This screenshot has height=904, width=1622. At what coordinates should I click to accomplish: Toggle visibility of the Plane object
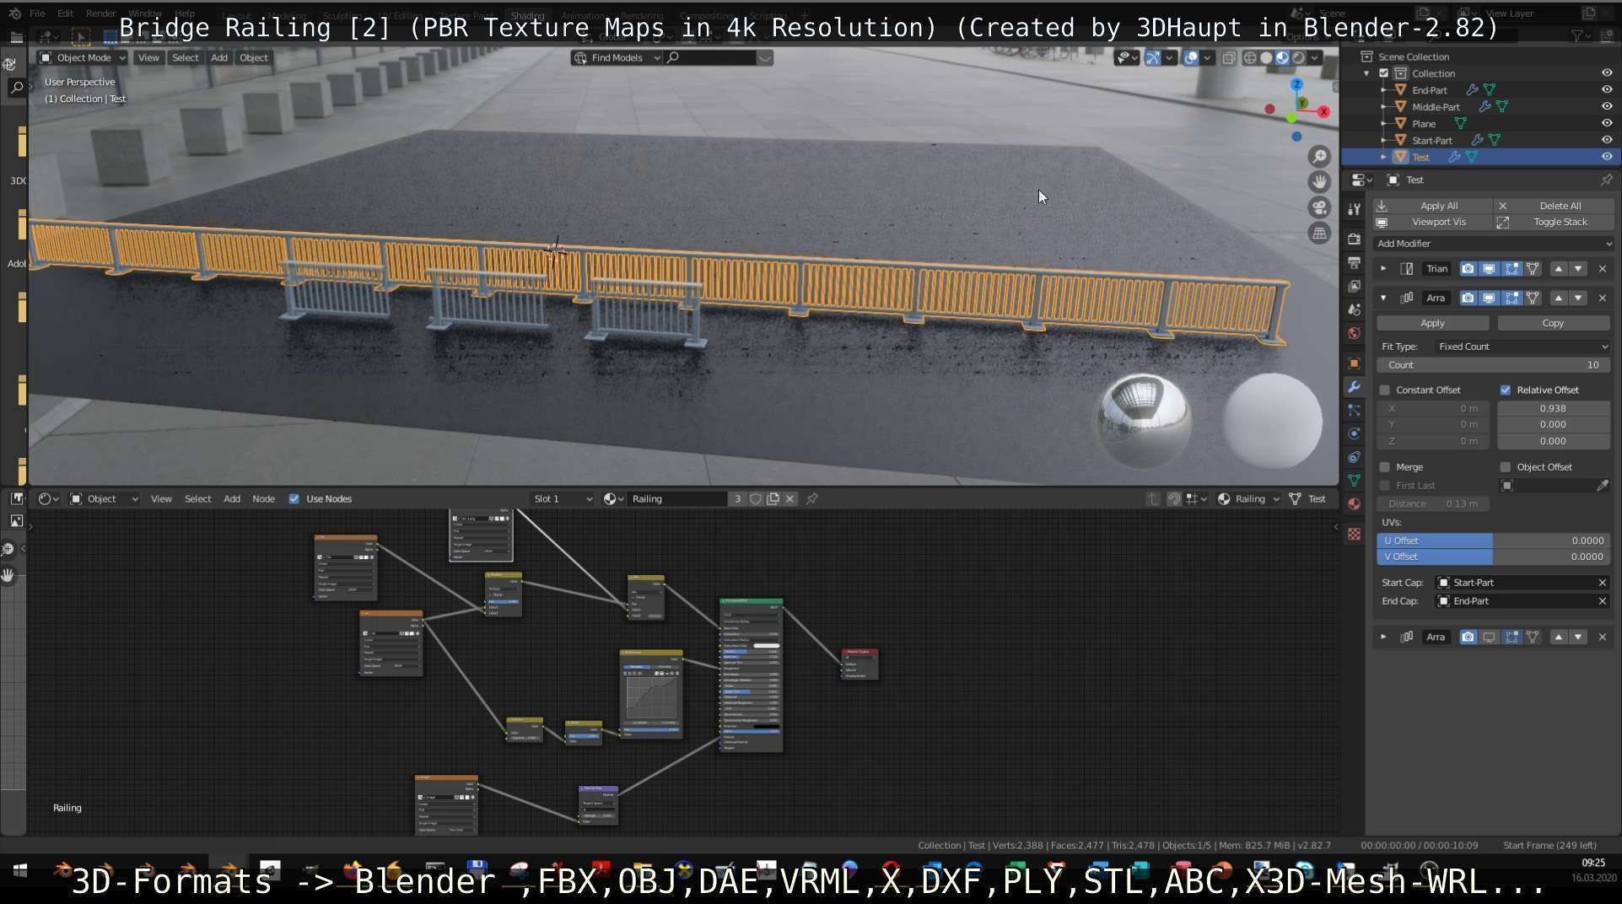point(1607,124)
